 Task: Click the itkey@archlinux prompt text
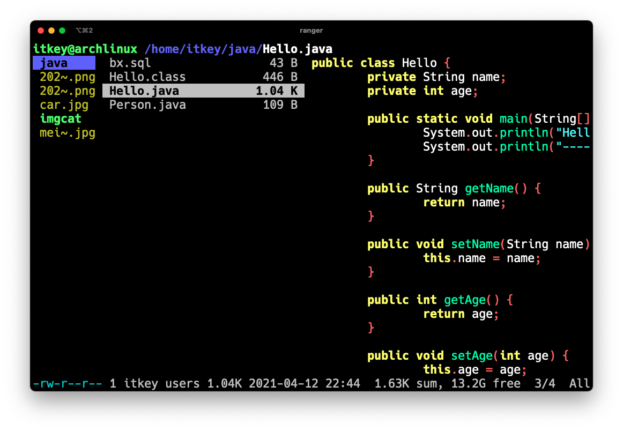tap(85, 49)
